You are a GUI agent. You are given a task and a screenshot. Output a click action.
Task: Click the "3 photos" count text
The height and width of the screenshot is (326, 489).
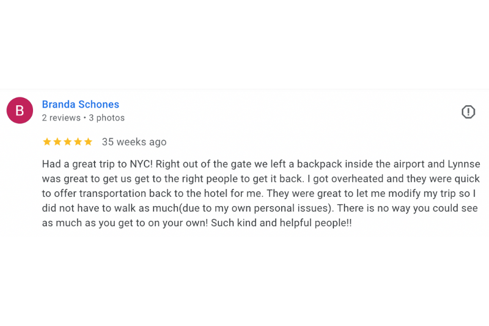pos(107,118)
